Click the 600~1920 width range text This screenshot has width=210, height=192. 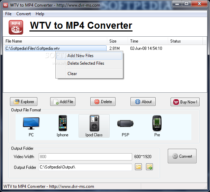[143, 157]
